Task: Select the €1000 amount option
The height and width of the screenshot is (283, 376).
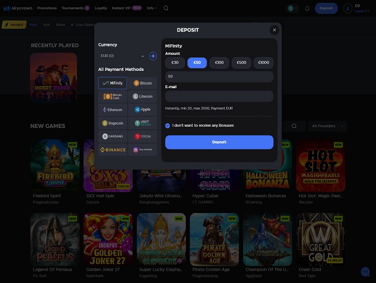Action: tap(263, 63)
